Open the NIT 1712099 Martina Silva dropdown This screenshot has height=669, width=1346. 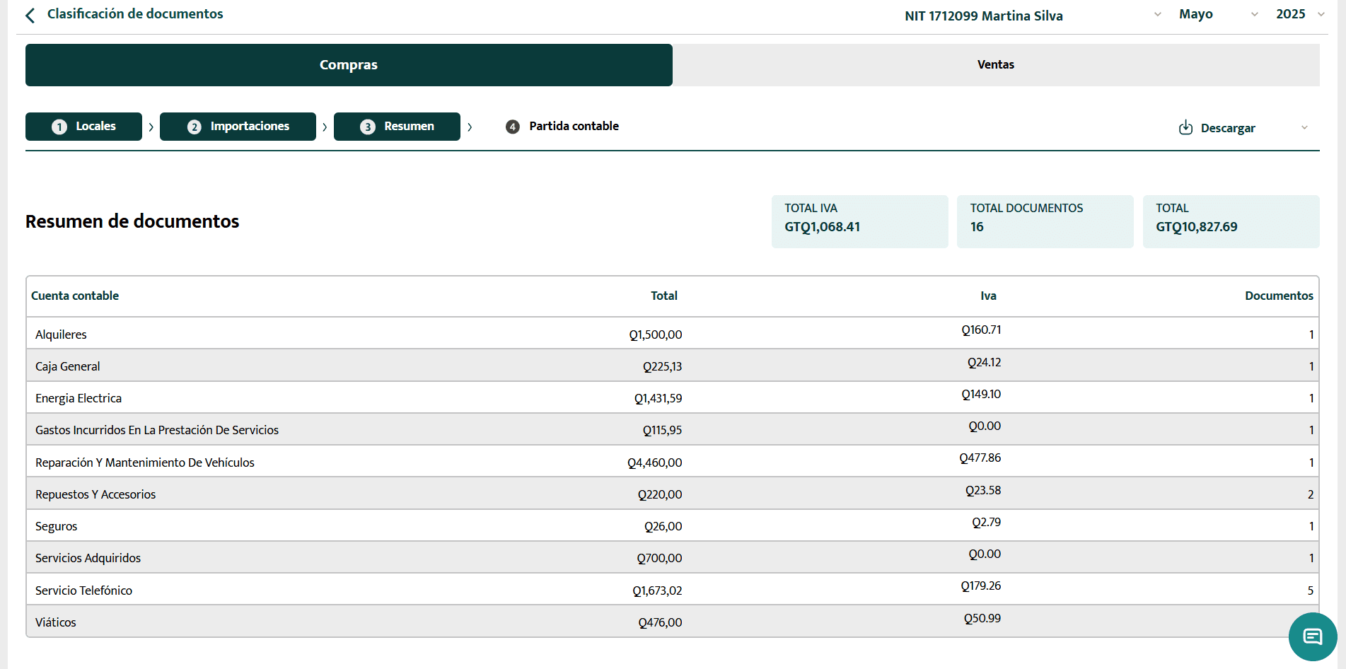pyautogui.click(x=1033, y=16)
